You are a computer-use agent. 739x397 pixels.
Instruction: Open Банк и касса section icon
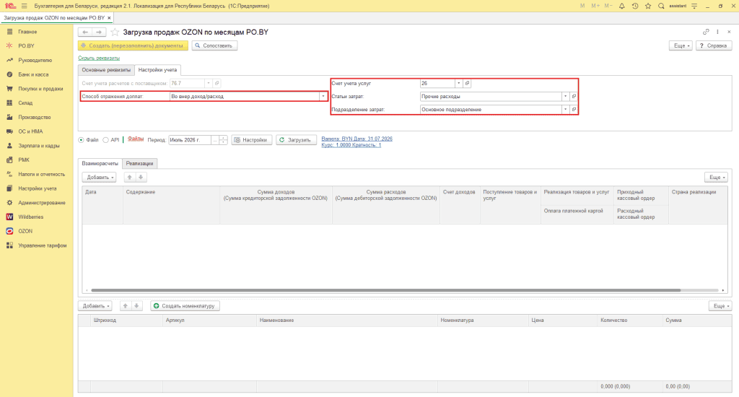[x=9, y=74]
